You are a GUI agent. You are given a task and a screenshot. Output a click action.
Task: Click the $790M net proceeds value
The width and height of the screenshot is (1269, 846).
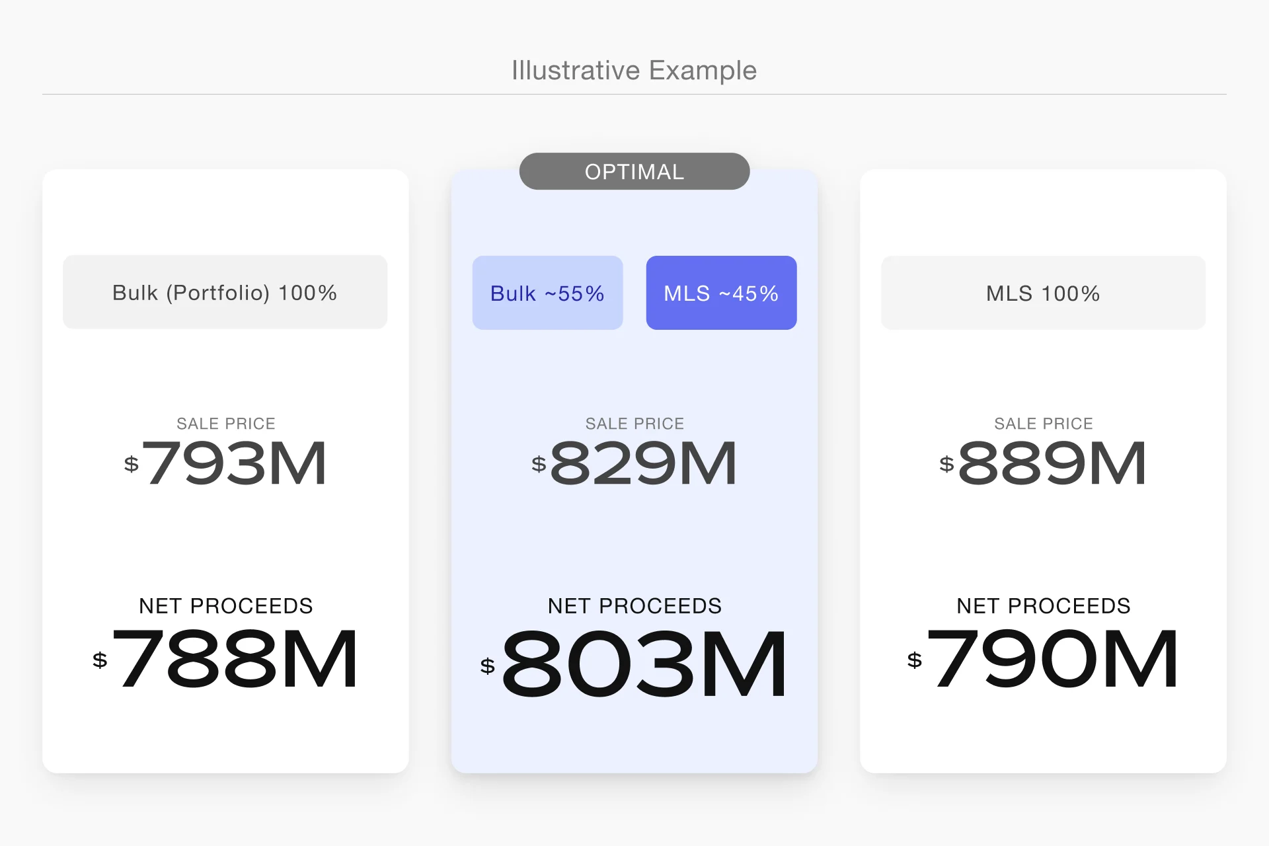(1043, 659)
